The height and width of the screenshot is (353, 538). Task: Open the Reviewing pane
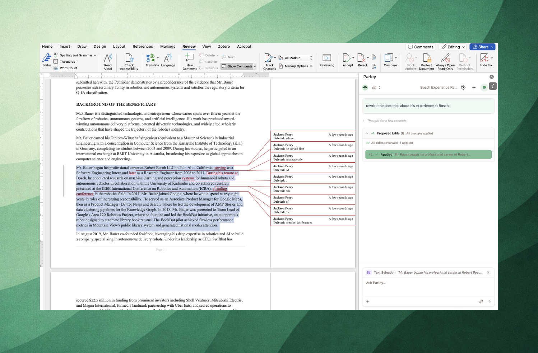click(x=327, y=60)
